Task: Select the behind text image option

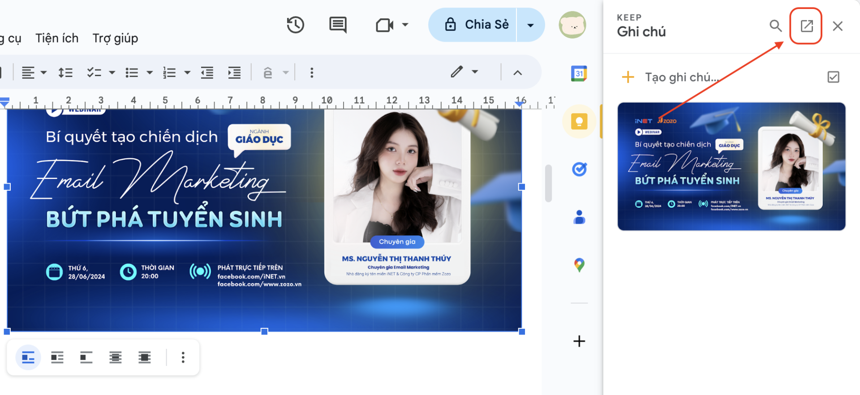Action: click(115, 357)
